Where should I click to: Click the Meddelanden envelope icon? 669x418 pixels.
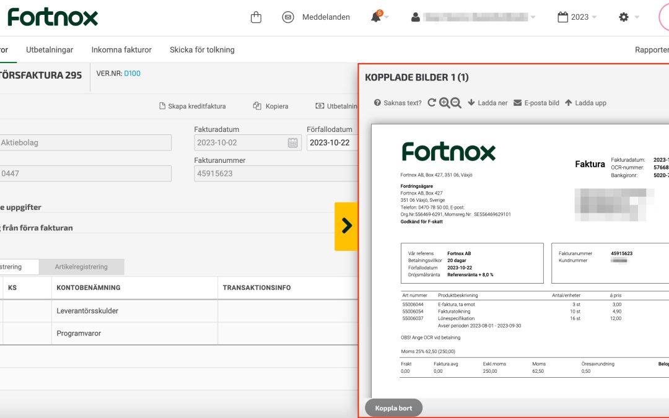[288, 17]
